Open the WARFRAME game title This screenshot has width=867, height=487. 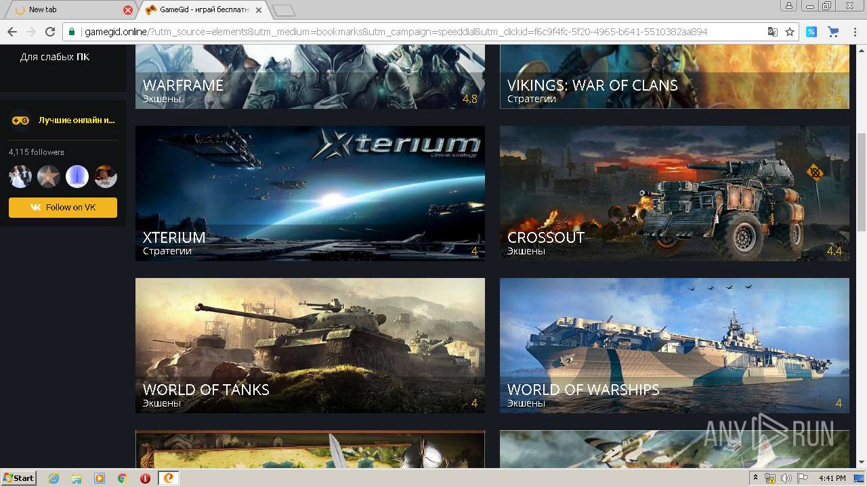(x=183, y=85)
